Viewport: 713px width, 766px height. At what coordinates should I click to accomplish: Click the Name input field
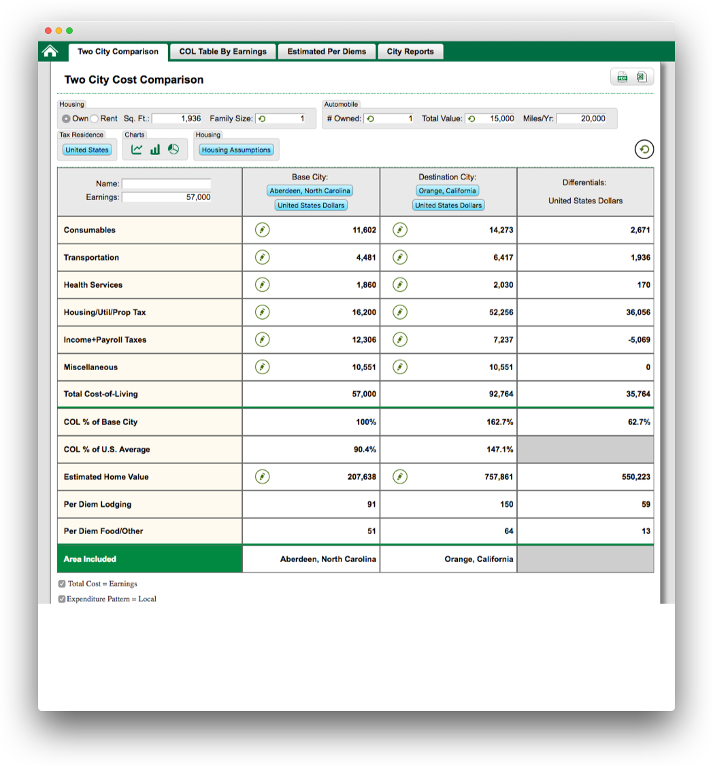(x=167, y=184)
